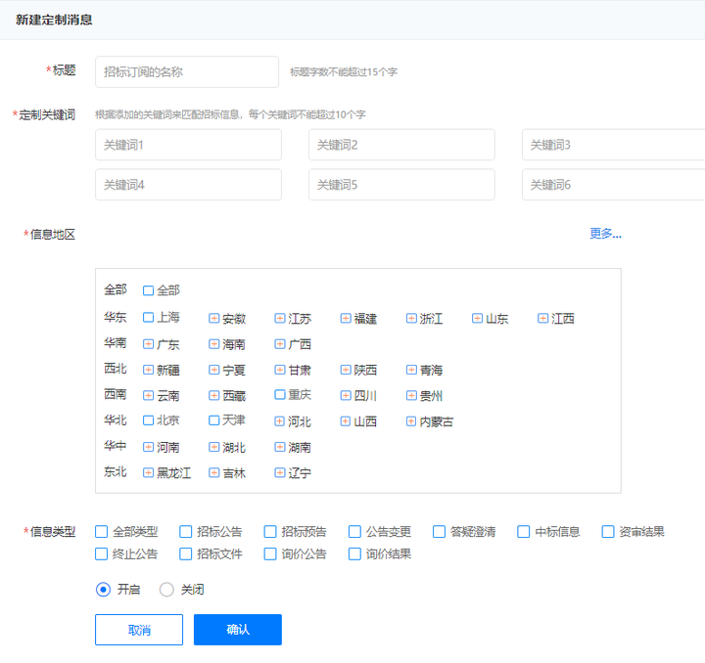This screenshot has height=663, width=705.
Task: Check the 天津 checkbox
Action: click(x=214, y=420)
